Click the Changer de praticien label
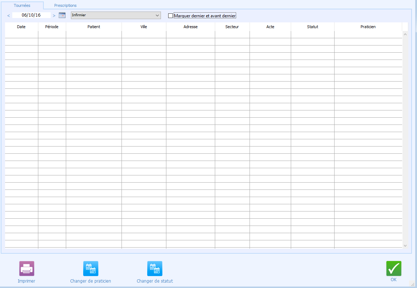The image size is (417, 288). pyautogui.click(x=90, y=281)
